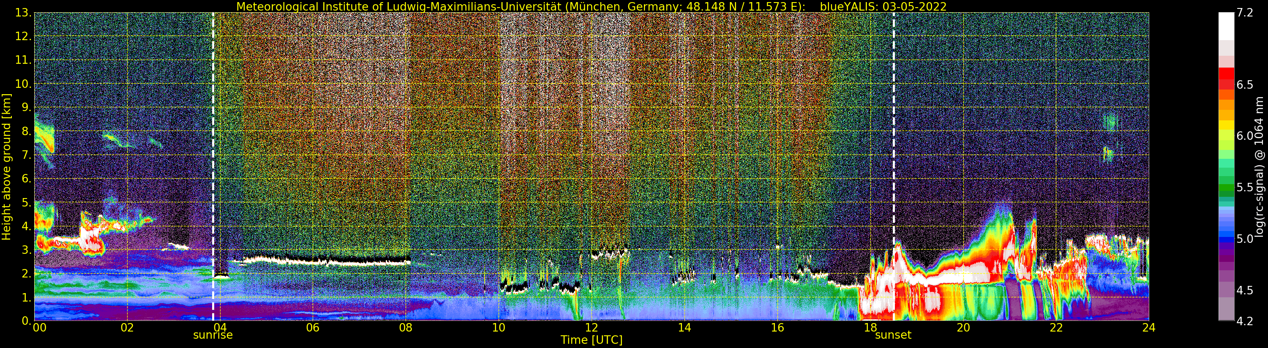Click the '10' time tick label
Image resolution: width=1268 pixels, height=348 pixels.
[499, 328]
